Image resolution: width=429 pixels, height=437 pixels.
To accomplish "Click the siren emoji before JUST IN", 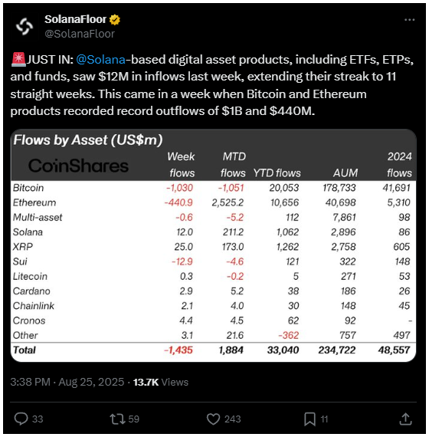I will point(18,59).
